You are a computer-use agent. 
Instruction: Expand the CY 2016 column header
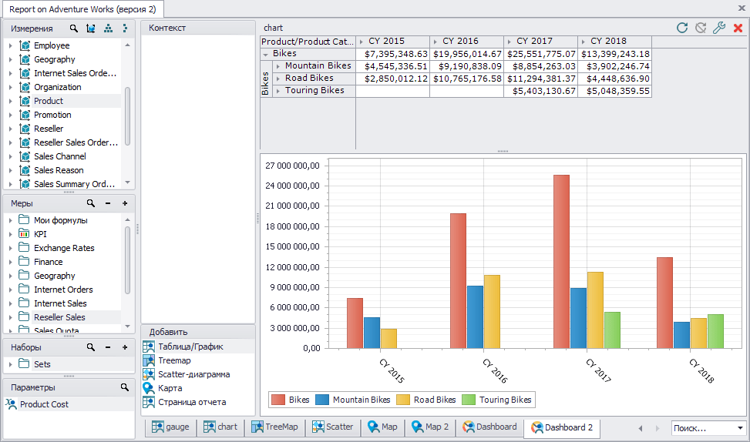[436, 42]
